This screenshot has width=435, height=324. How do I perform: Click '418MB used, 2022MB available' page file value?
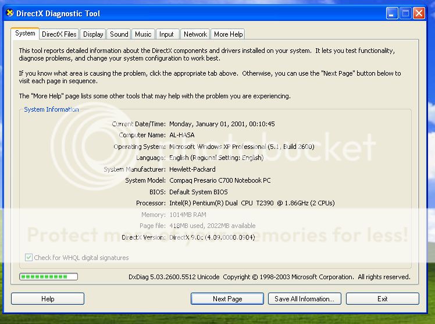(212, 226)
